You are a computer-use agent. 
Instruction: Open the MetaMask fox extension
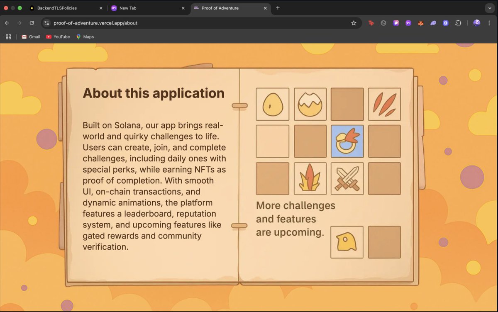pyautogui.click(x=421, y=23)
